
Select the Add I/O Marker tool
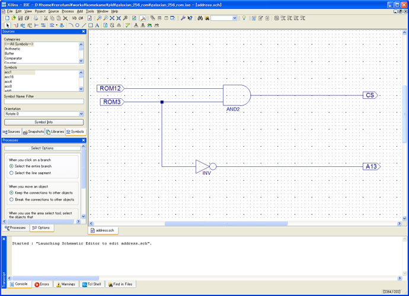click(x=43, y=25)
